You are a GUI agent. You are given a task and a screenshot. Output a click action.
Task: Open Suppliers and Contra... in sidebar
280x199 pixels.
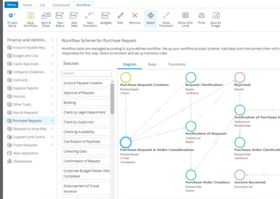click(30, 137)
